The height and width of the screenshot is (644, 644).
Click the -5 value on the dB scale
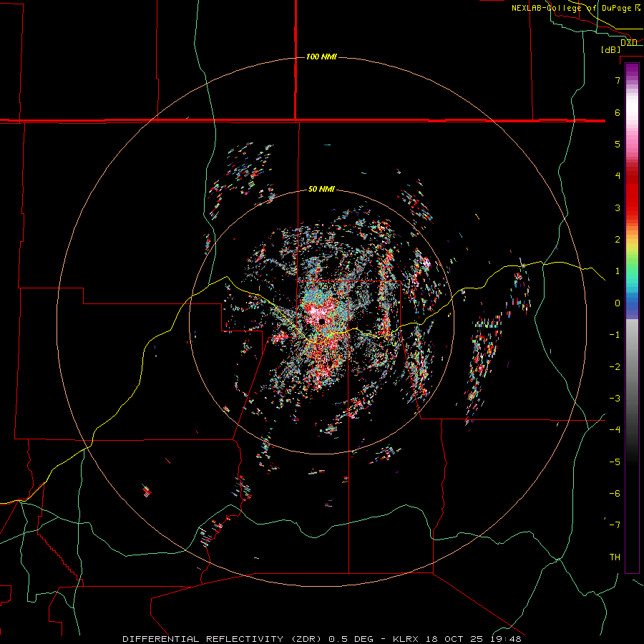[615, 462]
